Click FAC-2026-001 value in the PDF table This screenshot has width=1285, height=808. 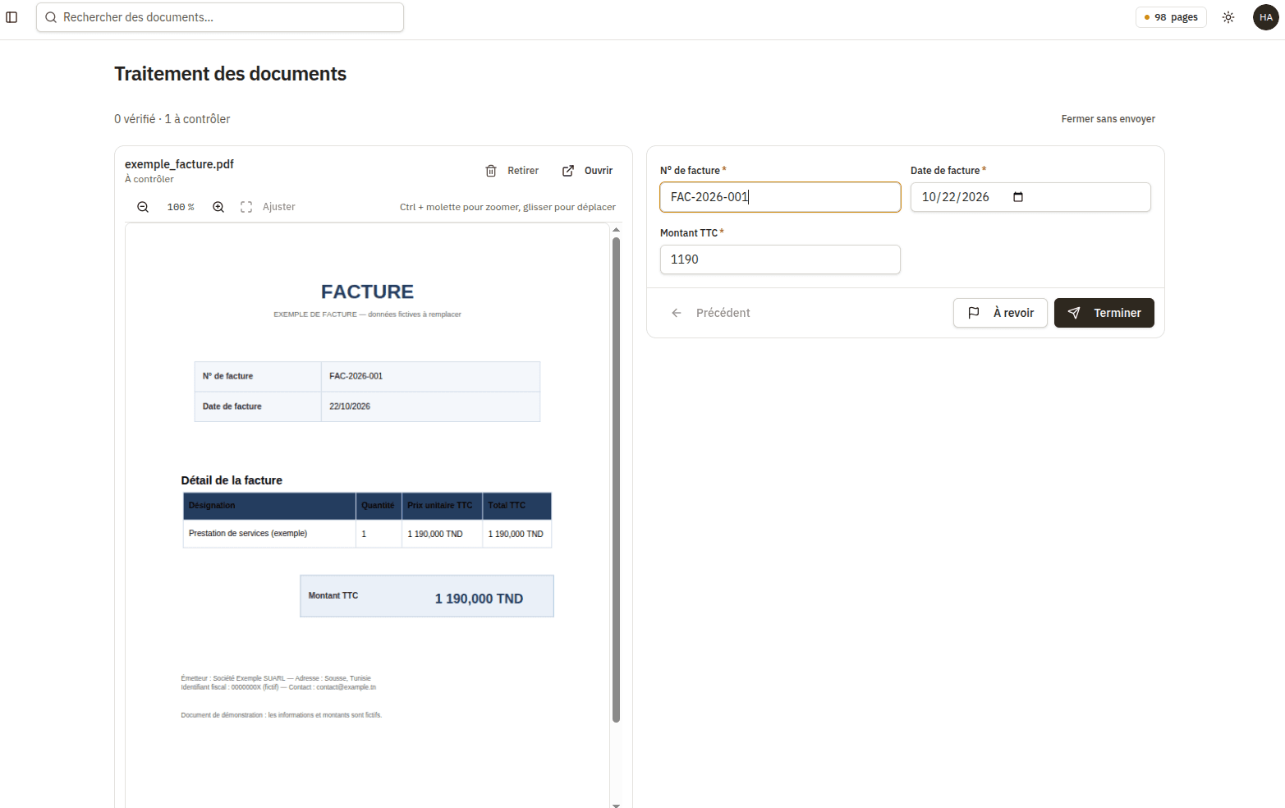pos(356,376)
